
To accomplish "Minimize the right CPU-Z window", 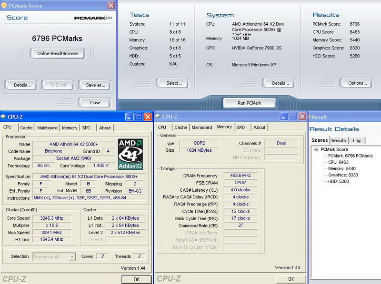I will pyautogui.click(x=283, y=117).
